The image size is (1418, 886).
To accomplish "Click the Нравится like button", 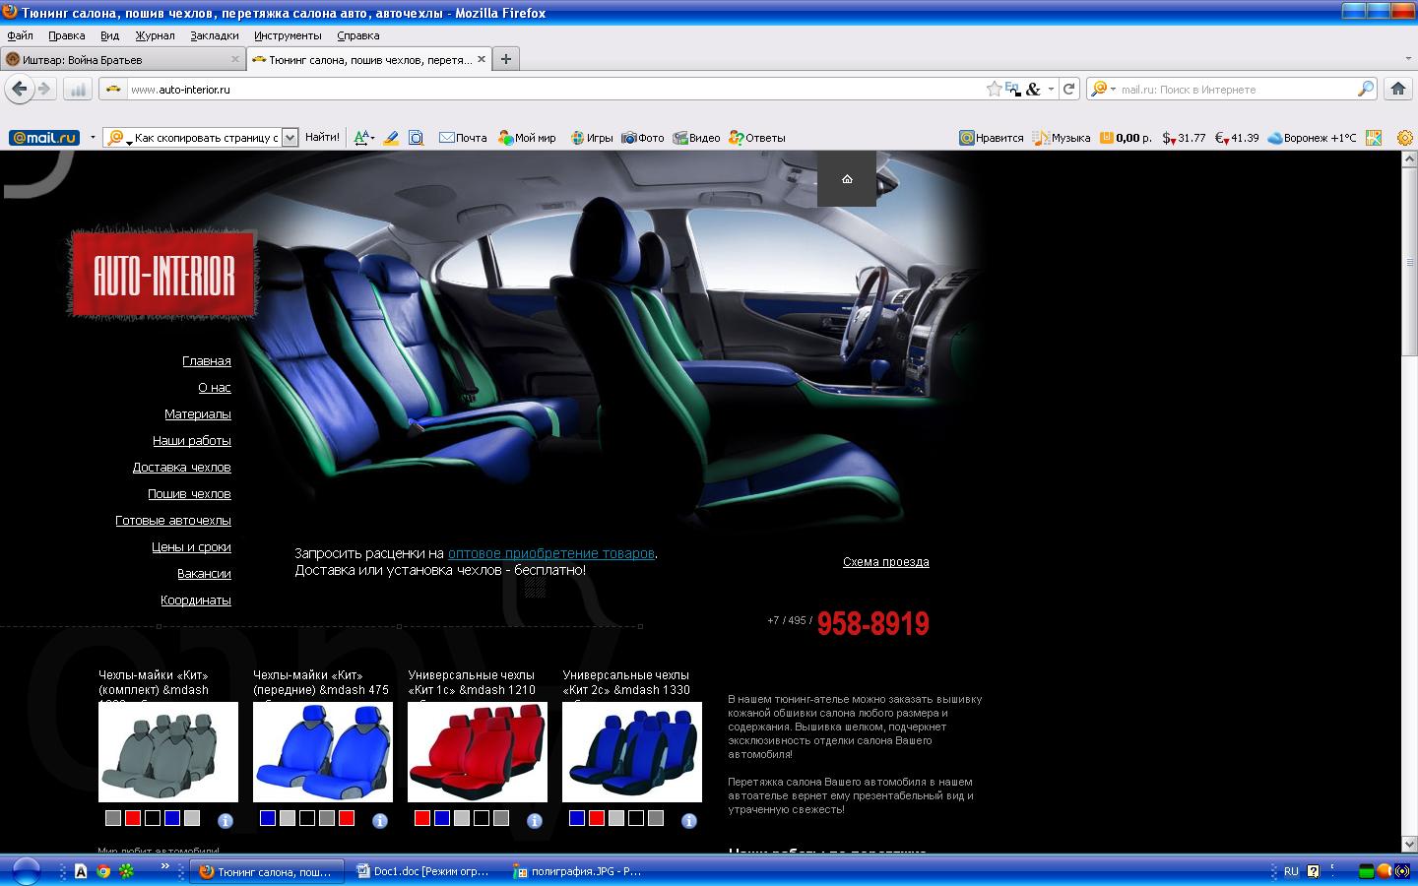I will [x=992, y=138].
